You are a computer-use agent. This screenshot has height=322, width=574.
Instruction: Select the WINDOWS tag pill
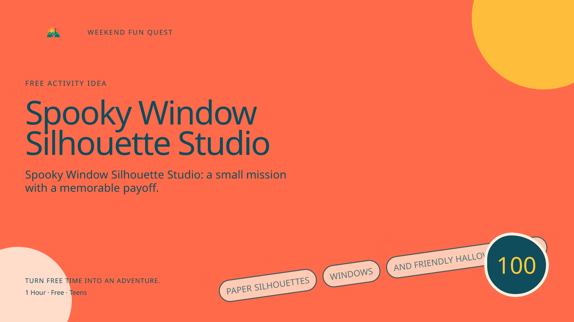351,274
